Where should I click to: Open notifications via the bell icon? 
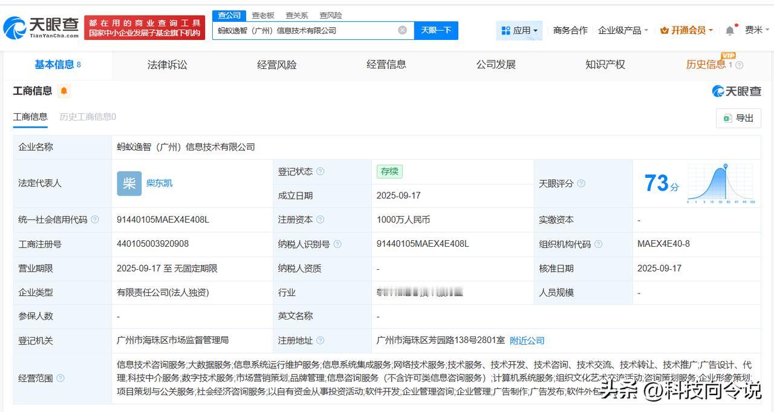pyautogui.click(x=730, y=30)
